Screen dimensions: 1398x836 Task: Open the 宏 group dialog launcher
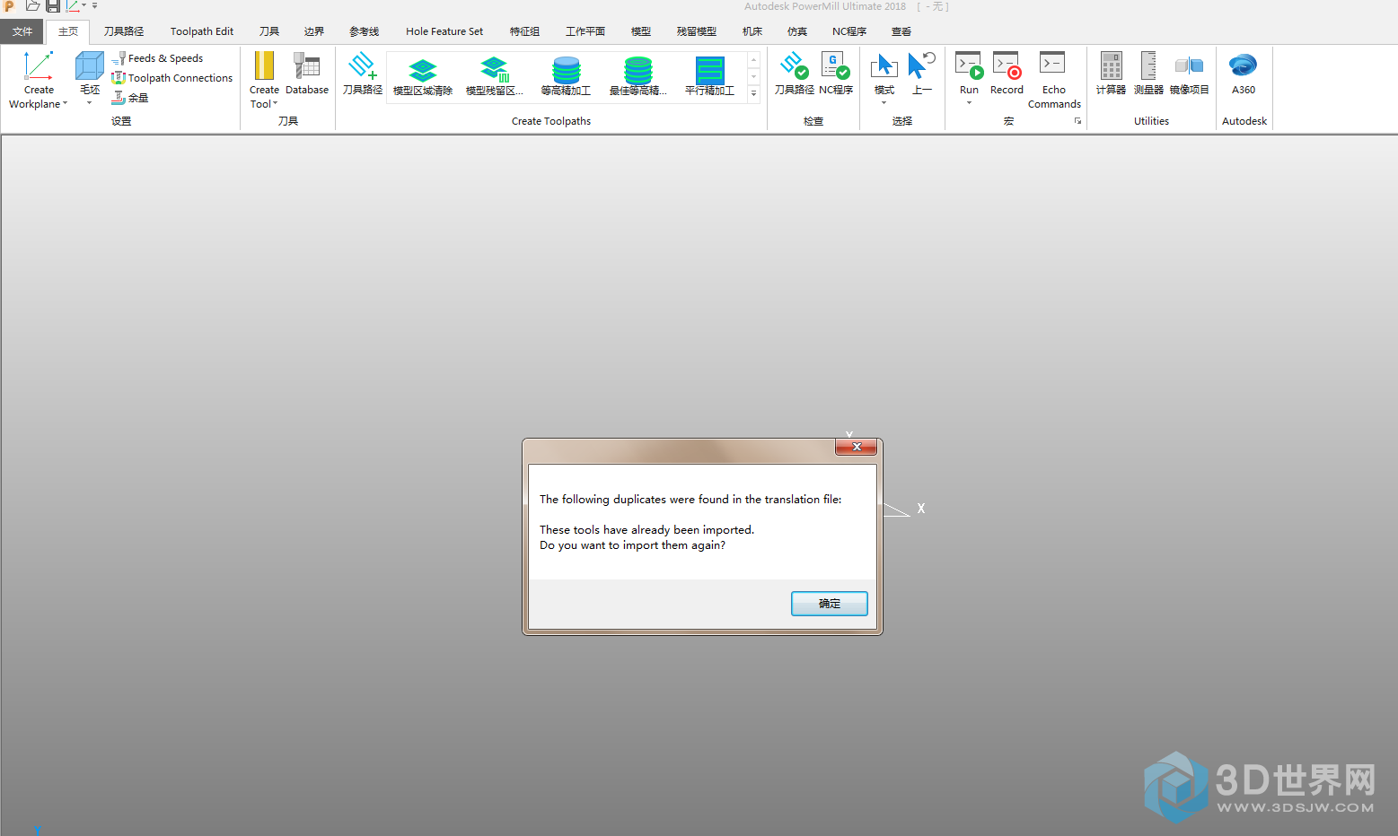[1077, 121]
